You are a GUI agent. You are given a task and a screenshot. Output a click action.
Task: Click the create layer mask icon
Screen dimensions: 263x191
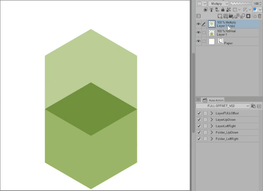[248, 16]
